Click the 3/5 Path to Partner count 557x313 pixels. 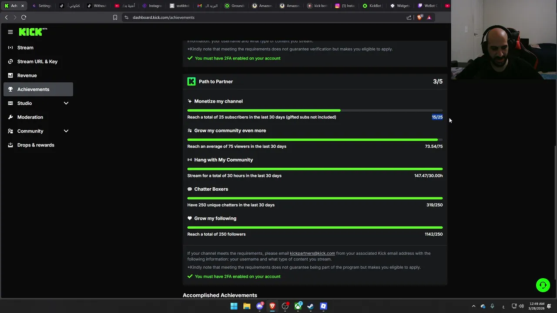point(438,81)
